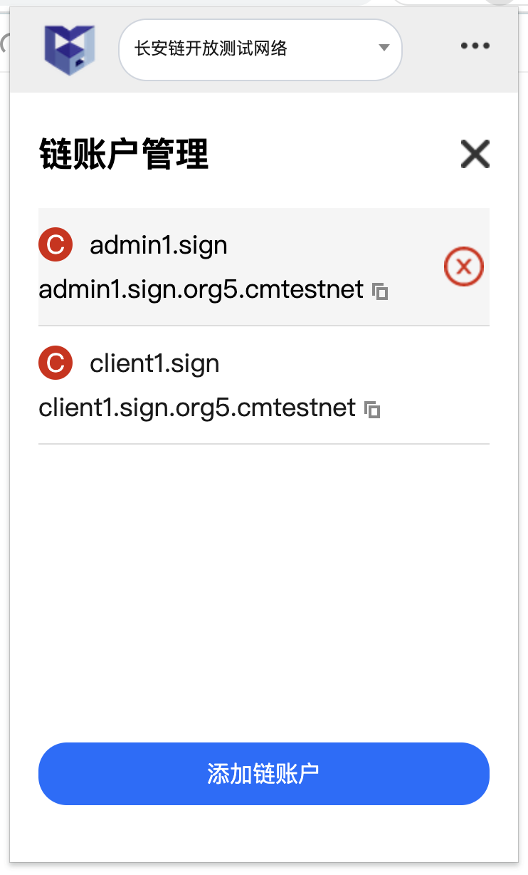Click the SmartPlugin cube logo icon
Screen dimensions: 528x875
69,48
